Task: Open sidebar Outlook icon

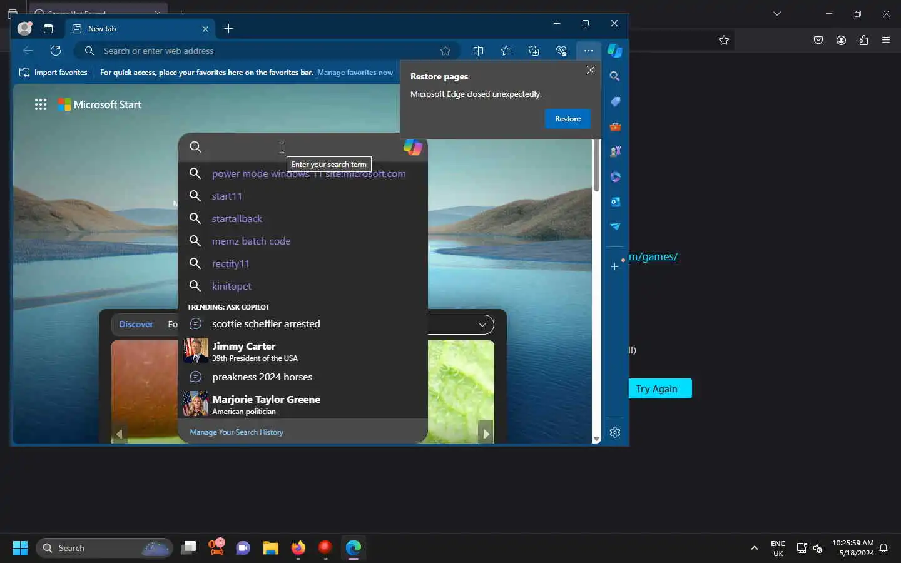Action: [615, 202]
